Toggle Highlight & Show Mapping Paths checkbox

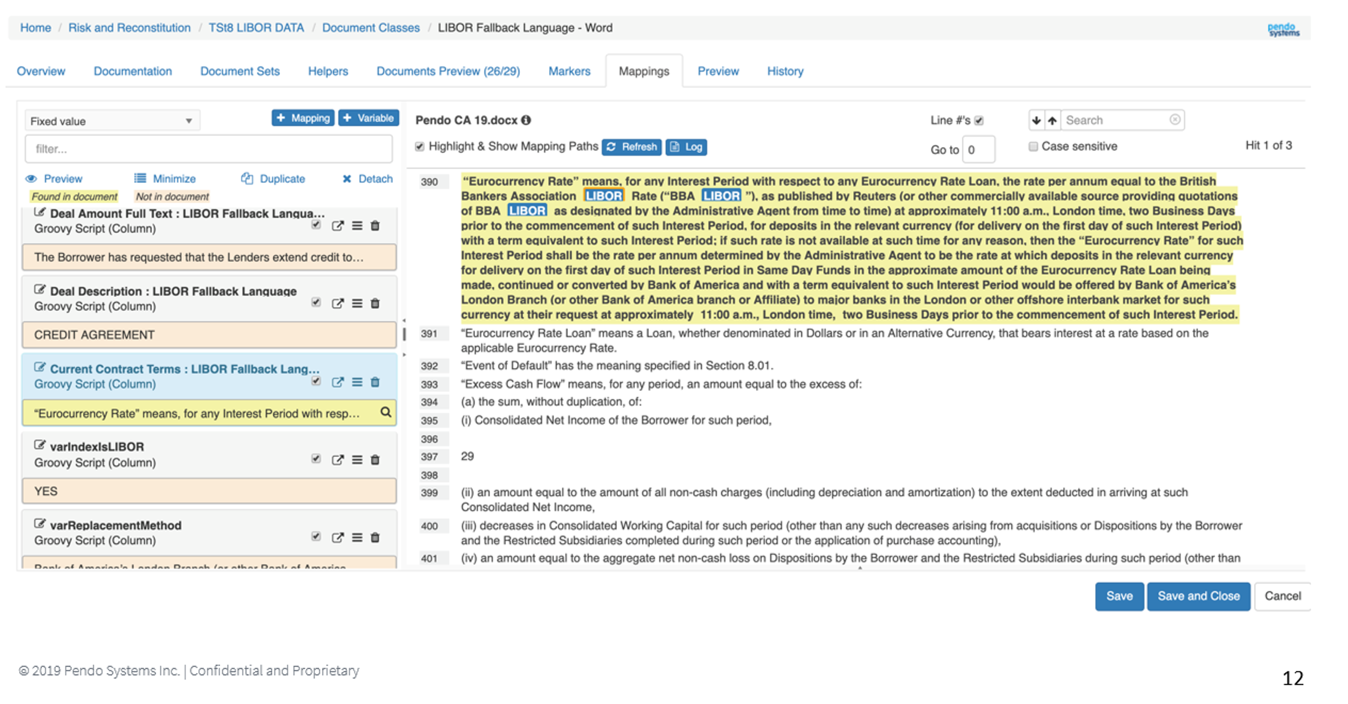420,146
